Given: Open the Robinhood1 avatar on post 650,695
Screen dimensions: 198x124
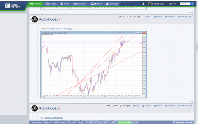Looking at the screenshot, I should click(35, 19).
